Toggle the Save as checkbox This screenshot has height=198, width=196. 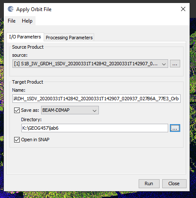[17, 110]
